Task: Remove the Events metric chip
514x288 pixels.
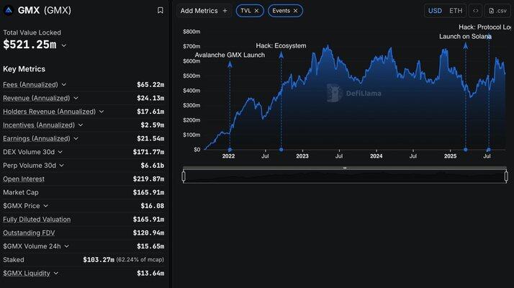Action: click(295, 11)
